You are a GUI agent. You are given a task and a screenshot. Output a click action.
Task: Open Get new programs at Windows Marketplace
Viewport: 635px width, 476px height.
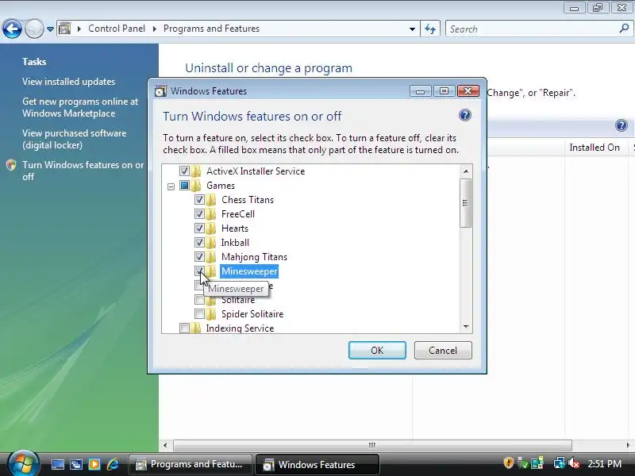pyautogui.click(x=80, y=108)
